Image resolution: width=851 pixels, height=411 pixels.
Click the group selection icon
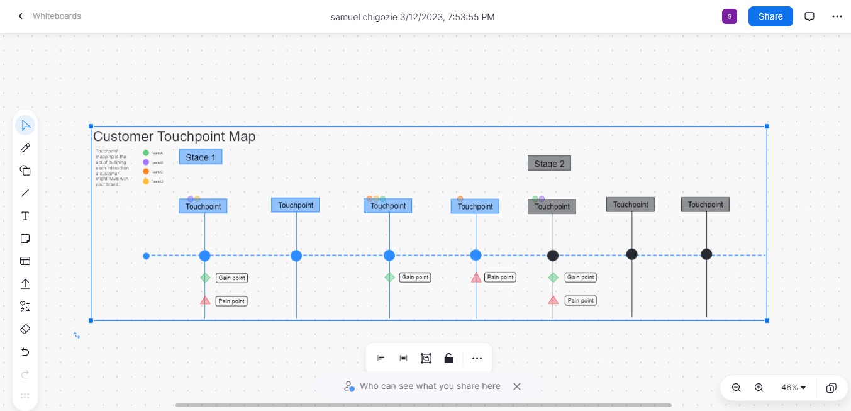click(x=426, y=358)
